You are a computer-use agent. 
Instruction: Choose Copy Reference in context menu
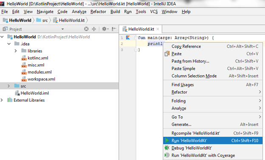213,46
